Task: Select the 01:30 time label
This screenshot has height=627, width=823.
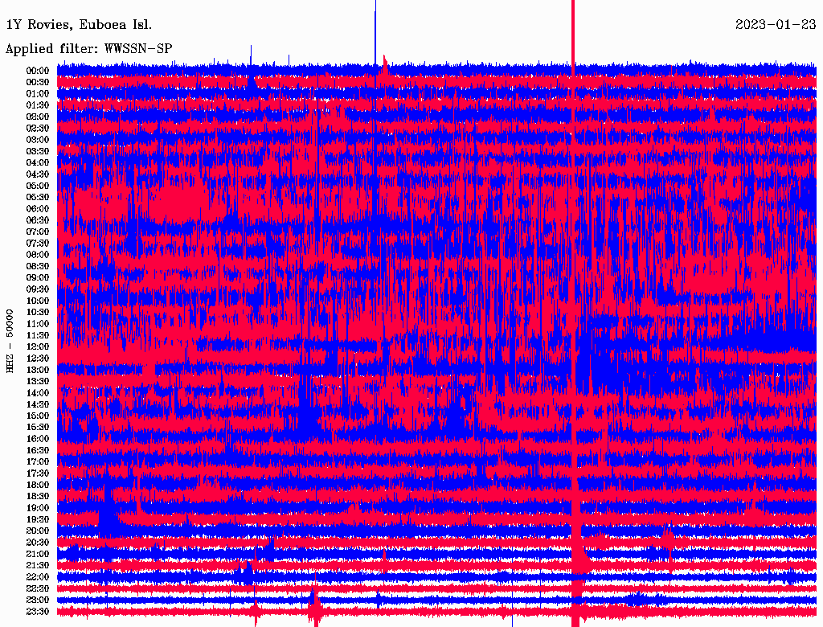Action: [x=38, y=105]
